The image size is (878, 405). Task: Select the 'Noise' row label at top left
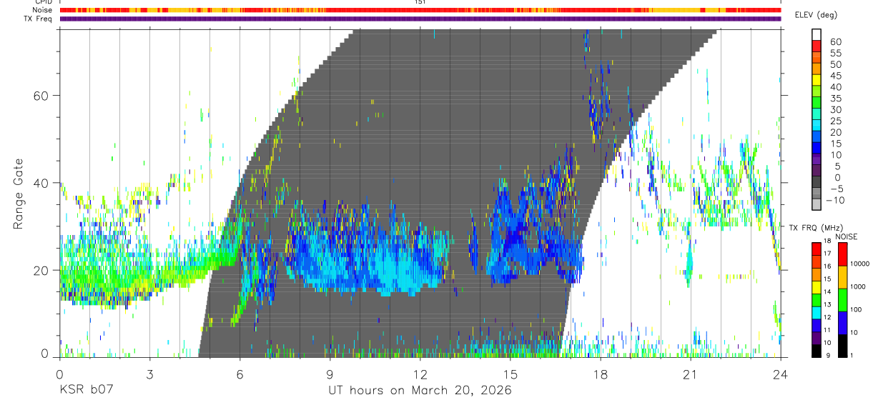(44, 10)
